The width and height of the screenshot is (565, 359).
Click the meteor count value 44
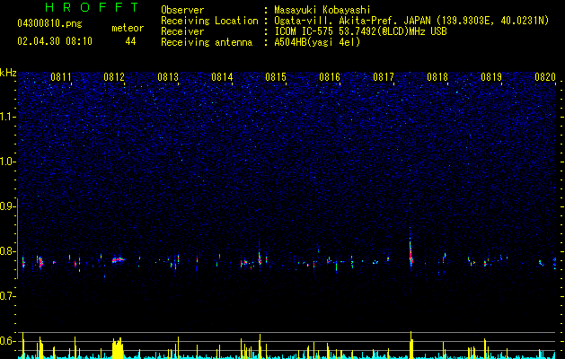[130, 41]
